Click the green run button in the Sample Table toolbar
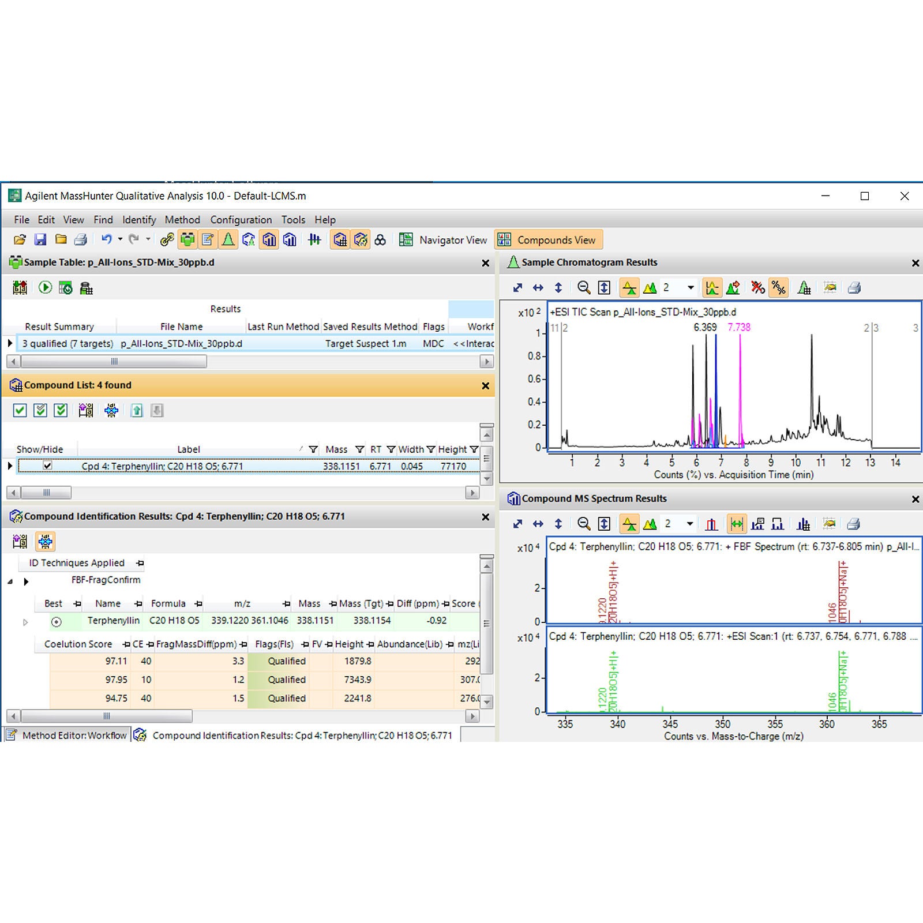The image size is (923, 923). 45,287
